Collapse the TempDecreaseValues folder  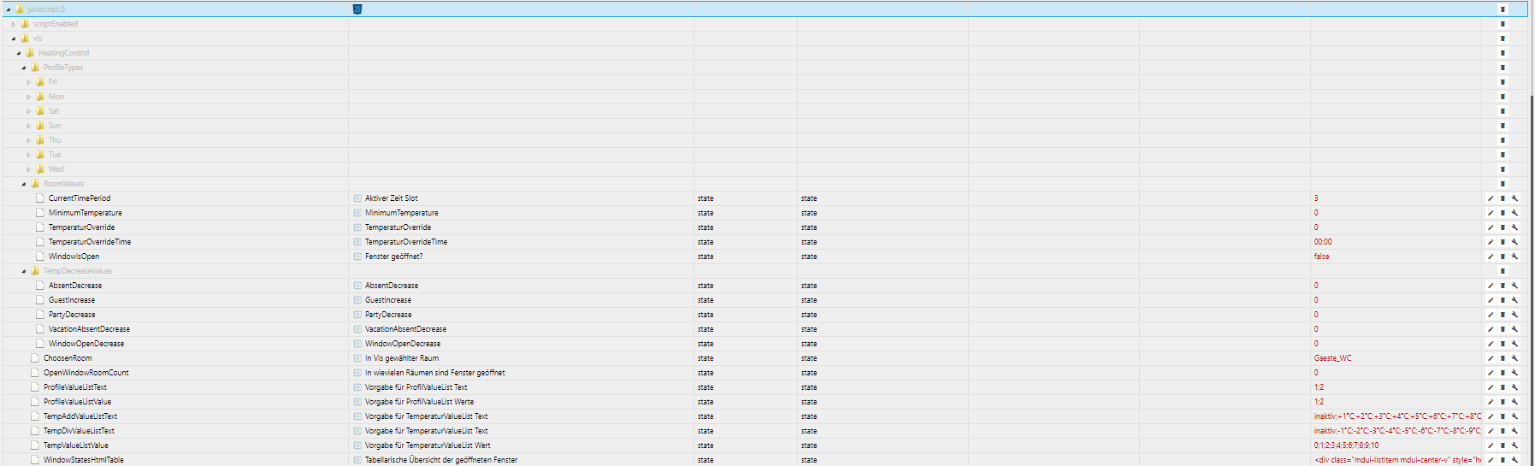(24, 271)
